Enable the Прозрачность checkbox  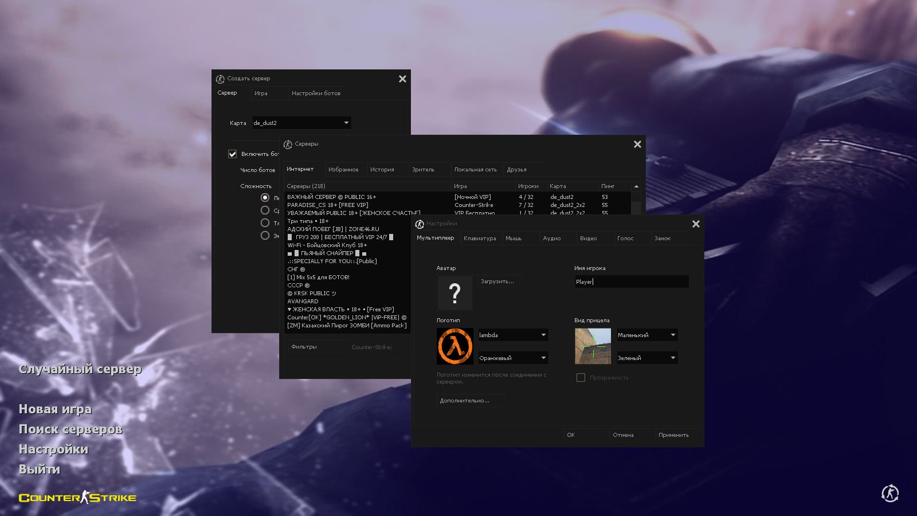click(x=581, y=378)
